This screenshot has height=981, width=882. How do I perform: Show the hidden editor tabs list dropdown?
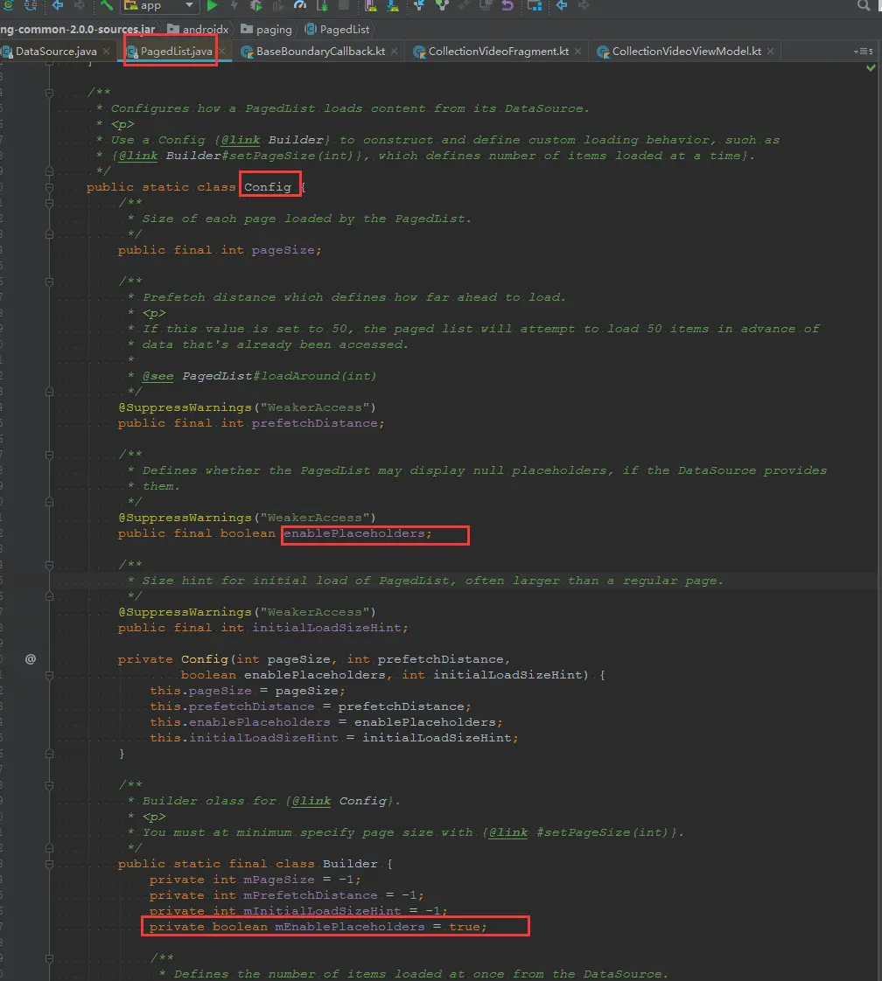[864, 52]
